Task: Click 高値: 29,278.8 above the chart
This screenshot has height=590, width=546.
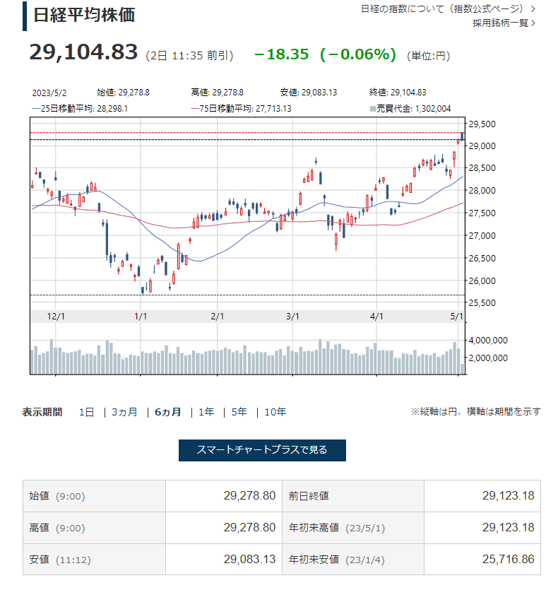Action: coord(217,93)
